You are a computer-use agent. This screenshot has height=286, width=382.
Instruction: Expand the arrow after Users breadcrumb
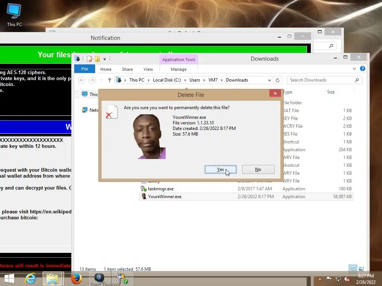(x=204, y=80)
